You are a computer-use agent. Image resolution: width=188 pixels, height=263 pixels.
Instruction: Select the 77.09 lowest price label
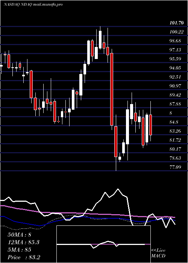click(175, 167)
